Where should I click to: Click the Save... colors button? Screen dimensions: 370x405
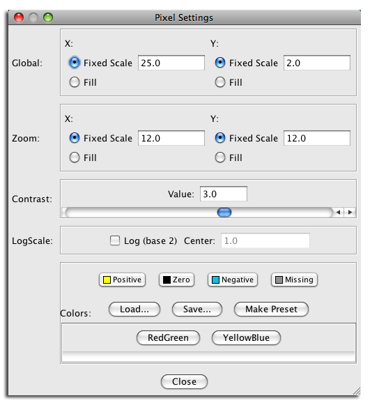click(x=197, y=310)
